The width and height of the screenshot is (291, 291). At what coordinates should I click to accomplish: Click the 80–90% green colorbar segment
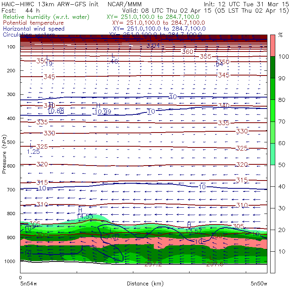pos(273,89)
